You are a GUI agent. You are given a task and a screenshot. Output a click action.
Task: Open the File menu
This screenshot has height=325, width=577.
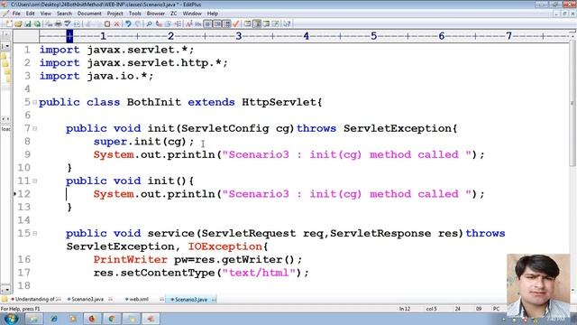(x=16, y=14)
